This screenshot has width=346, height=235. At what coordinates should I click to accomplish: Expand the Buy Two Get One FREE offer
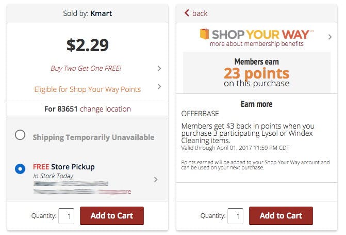point(159,68)
